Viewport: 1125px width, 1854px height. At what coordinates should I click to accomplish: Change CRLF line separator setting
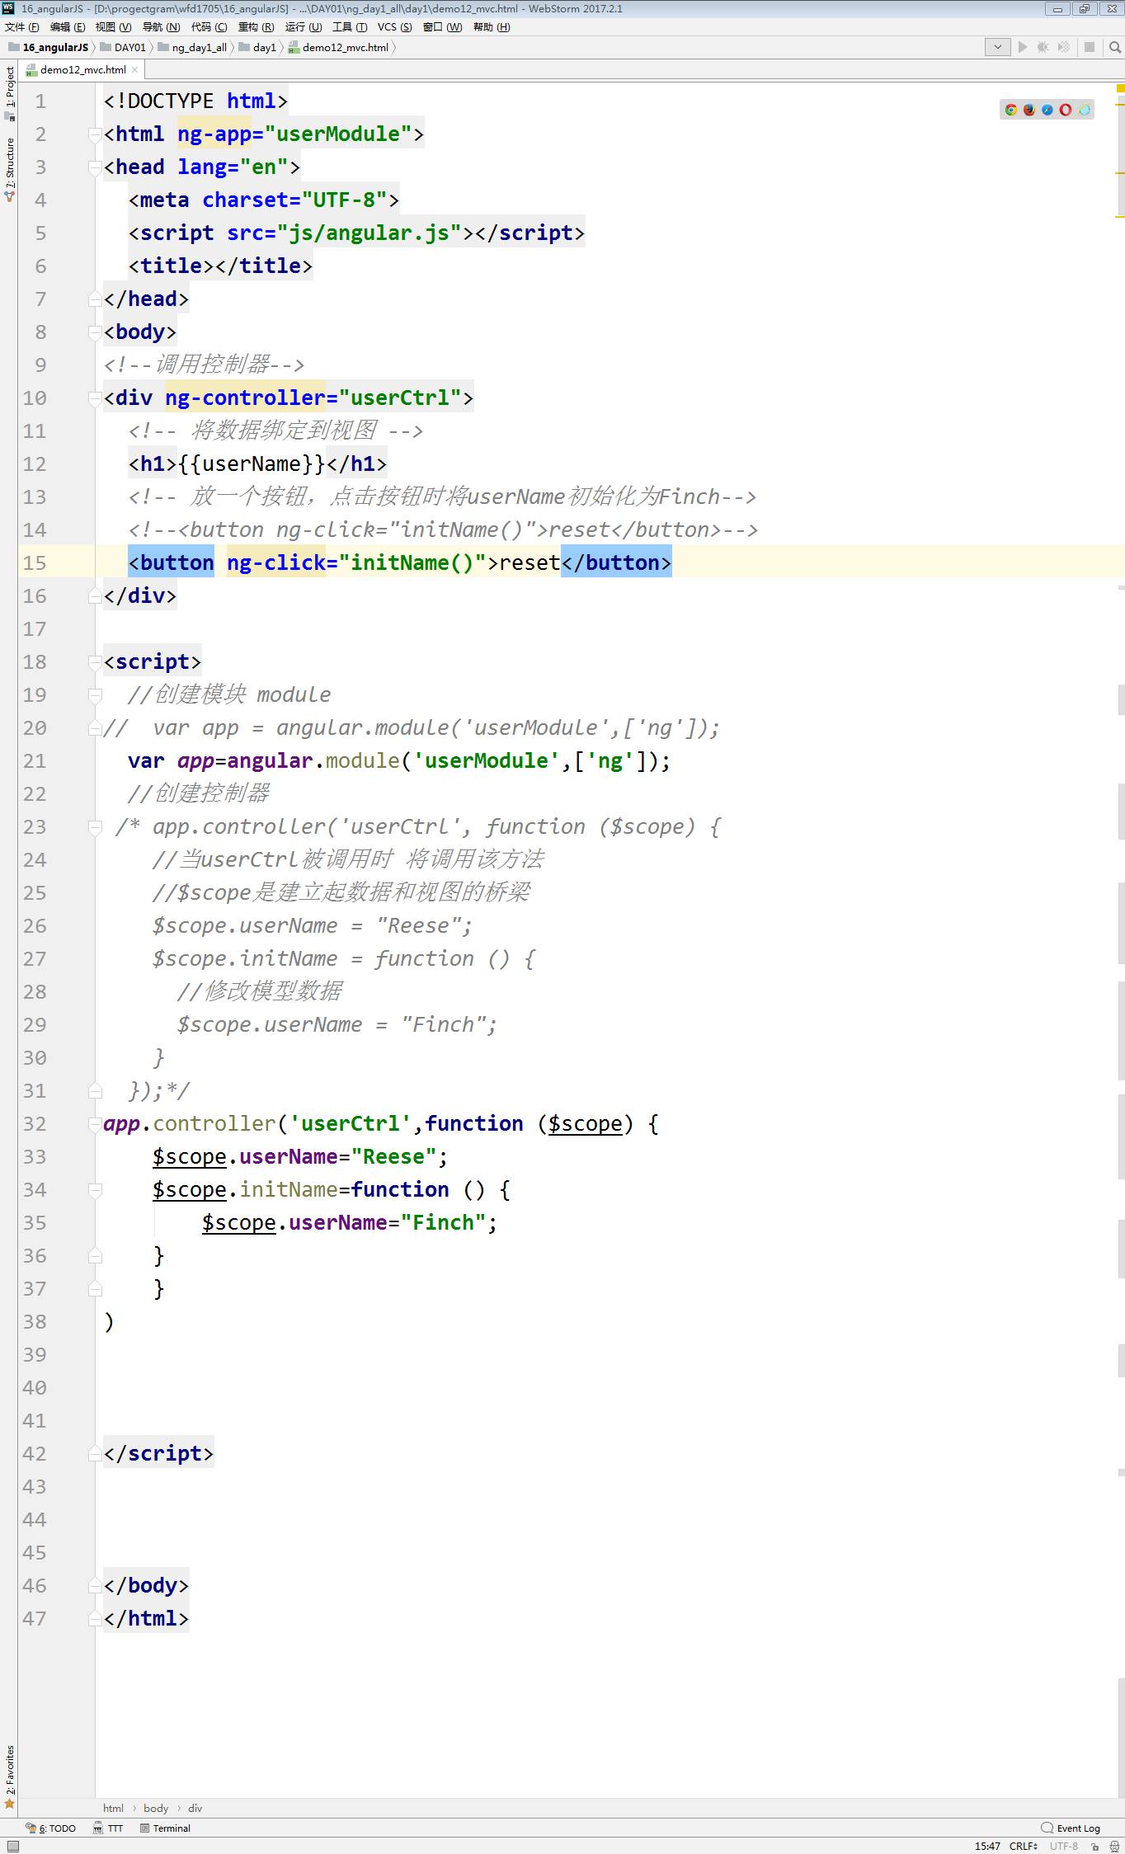pyautogui.click(x=1023, y=1846)
